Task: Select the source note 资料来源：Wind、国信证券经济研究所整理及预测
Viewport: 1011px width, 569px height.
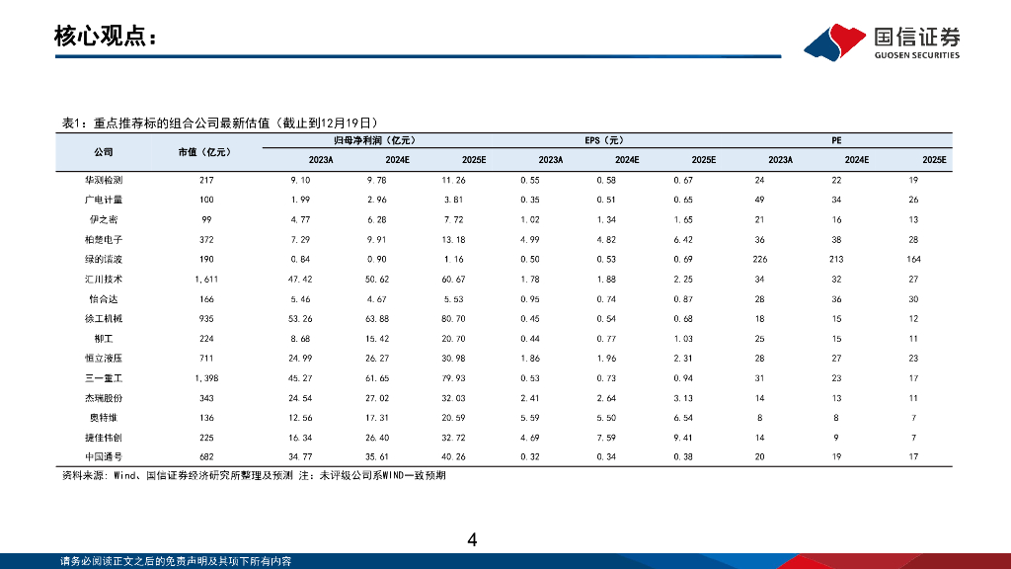Action: 178,475
